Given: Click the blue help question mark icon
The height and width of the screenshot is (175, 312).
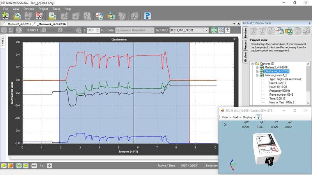Looking at the screenshot, I should [147, 16].
